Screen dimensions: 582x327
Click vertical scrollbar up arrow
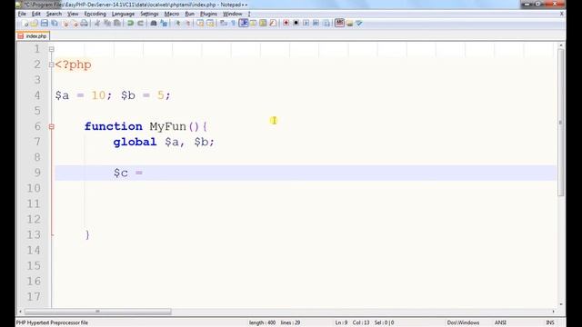[560, 45]
